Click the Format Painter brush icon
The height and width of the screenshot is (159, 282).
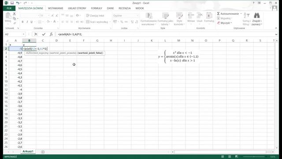pos(15,23)
